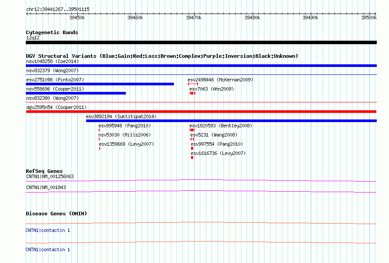Select the esv1920593 red loss marker

(x=192, y=130)
